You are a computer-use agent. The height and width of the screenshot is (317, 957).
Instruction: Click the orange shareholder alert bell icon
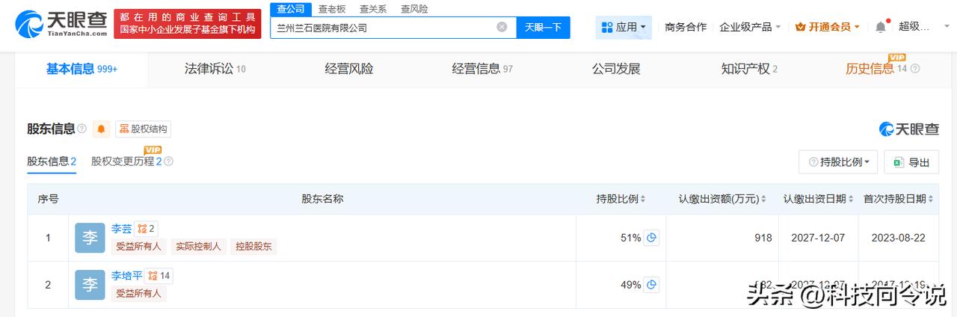point(101,129)
